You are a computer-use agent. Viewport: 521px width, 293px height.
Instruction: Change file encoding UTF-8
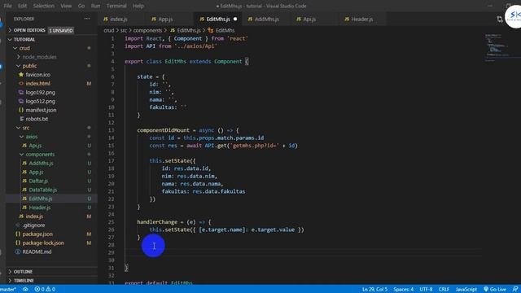pyautogui.click(x=426, y=290)
